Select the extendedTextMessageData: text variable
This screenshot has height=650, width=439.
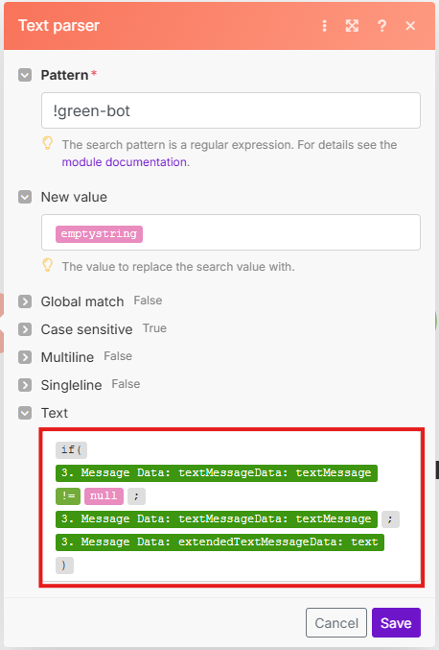219,542
